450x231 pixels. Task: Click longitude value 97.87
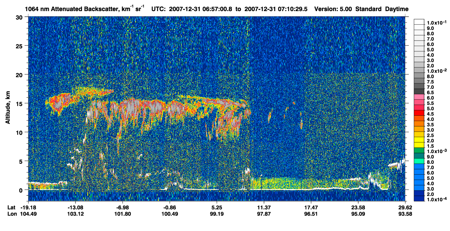264,214
